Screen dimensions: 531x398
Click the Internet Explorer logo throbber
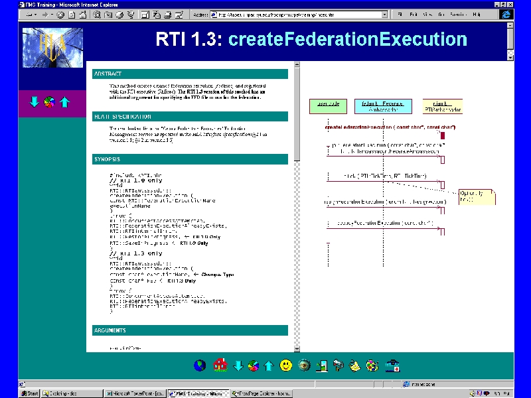pyautogui.click(x=506, y=15)
